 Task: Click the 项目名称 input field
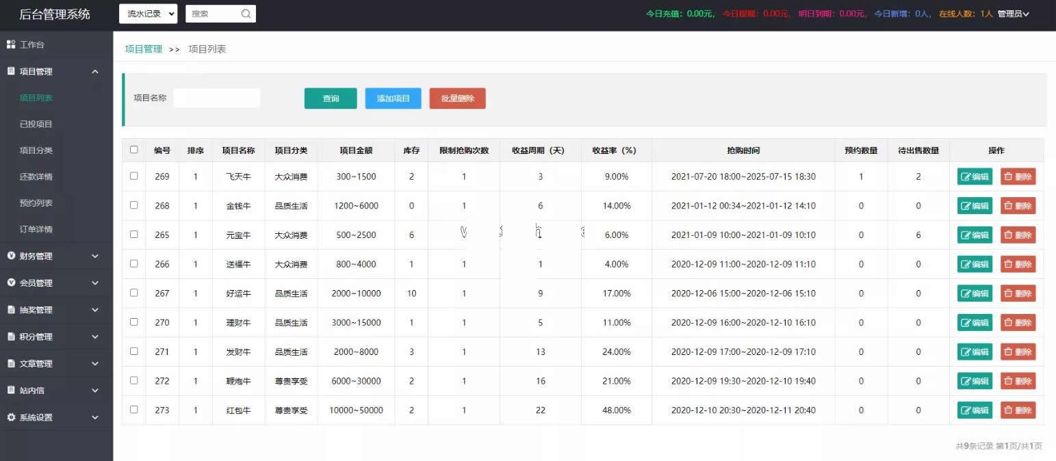point(216,98)
